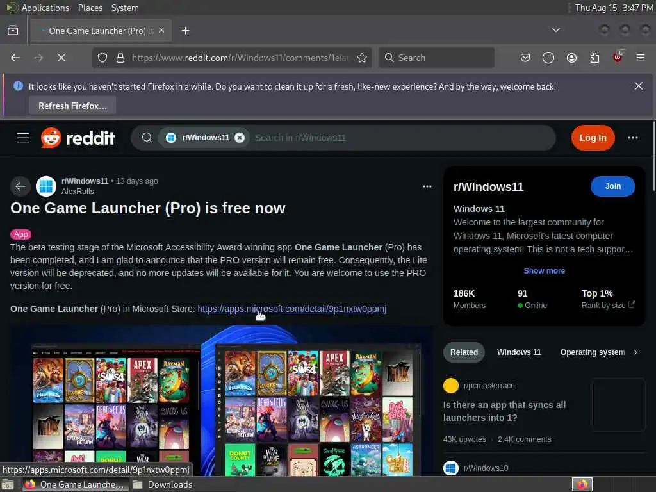
Task: Select the Related tab
Action: pos(464,352)
